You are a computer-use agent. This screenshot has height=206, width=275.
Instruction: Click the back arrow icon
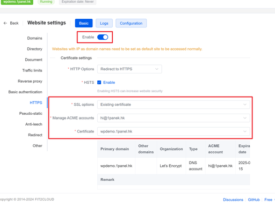[5, 23]
